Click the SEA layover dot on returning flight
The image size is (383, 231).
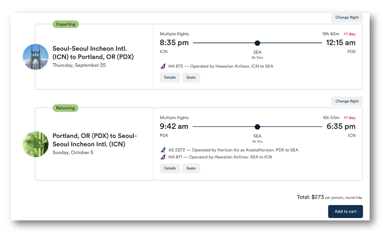257,127
